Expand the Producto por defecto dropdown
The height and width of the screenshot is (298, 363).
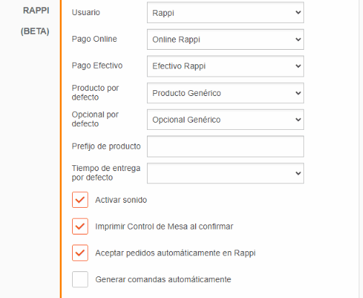pyautogui.click(x=225, y=93)
